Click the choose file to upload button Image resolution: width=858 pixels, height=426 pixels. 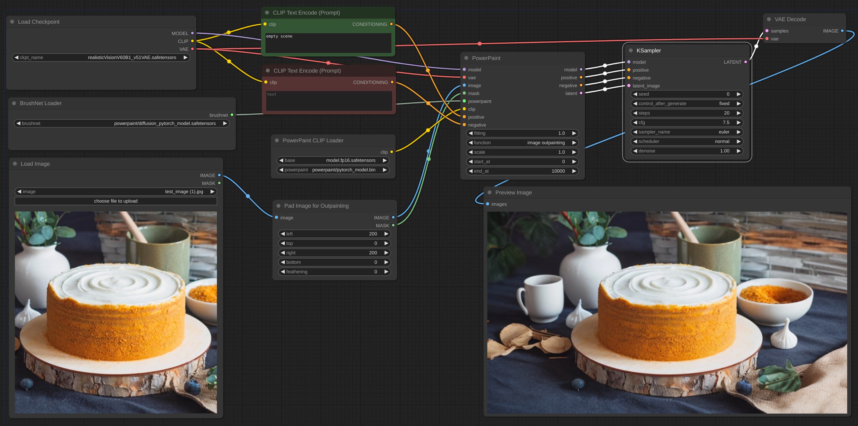[116, 201]
